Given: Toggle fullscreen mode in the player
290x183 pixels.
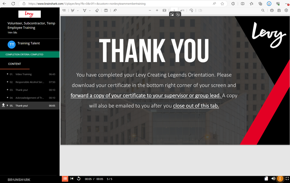Looking at the screenshot, I should (x=287, y=179).
